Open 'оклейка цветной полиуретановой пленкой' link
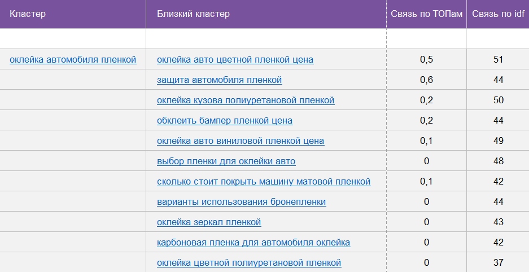The image size is (529, 272). coord(249,262)
